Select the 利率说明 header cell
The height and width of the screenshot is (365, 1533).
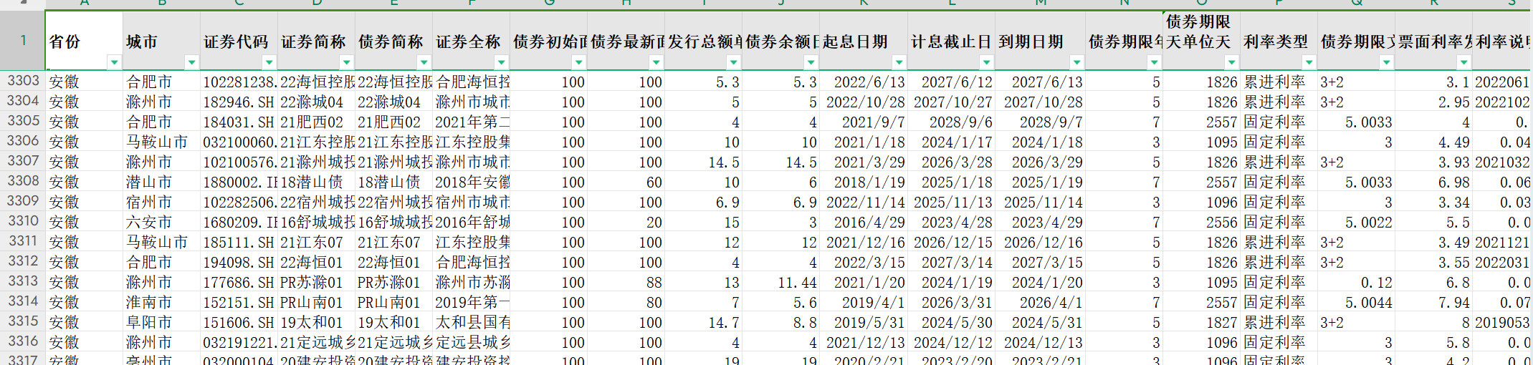1502,41
